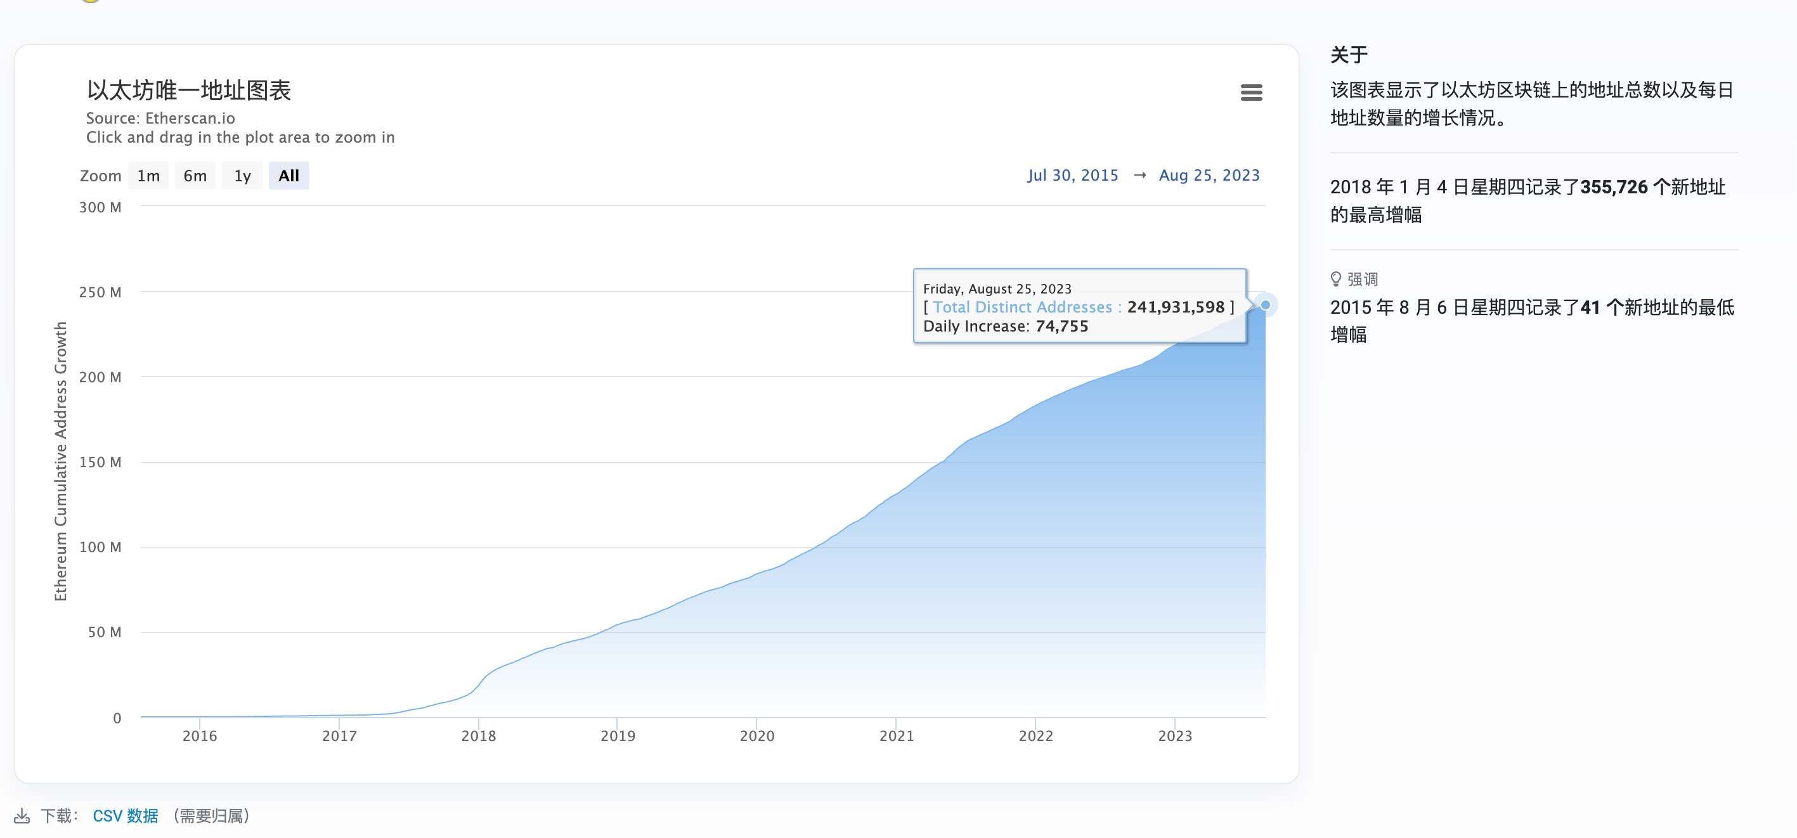The height and width of the screenshot is (838, 1797).
Task: Click the lightbulb icon next to 强调
Action: tap(1335, 279)
